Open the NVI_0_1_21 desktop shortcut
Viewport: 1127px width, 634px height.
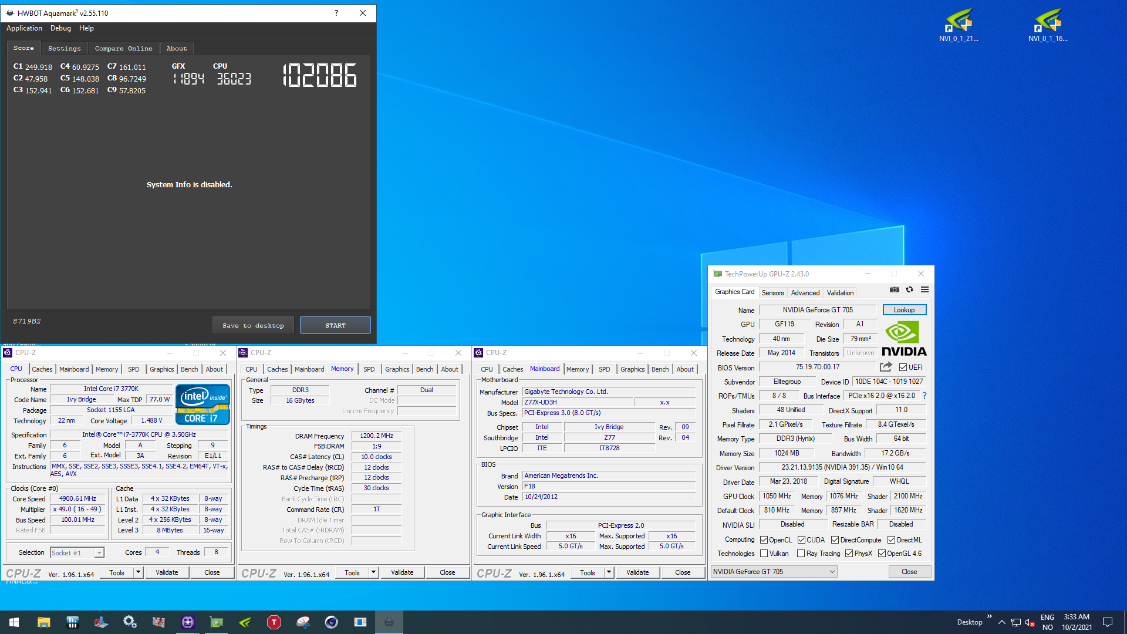[959, 25]
